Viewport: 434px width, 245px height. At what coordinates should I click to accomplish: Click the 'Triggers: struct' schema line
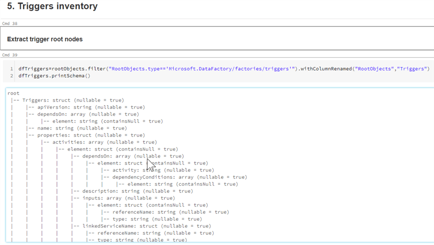73,100
